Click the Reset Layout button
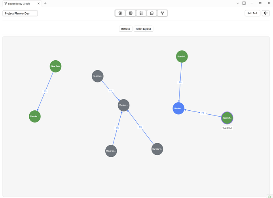The image size is (273, 198). pos(143,29)
